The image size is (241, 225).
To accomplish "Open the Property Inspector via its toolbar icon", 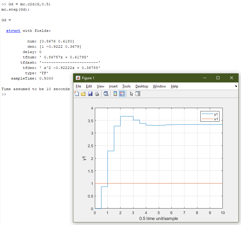I will pyautogui.click(x=138, y=93).
